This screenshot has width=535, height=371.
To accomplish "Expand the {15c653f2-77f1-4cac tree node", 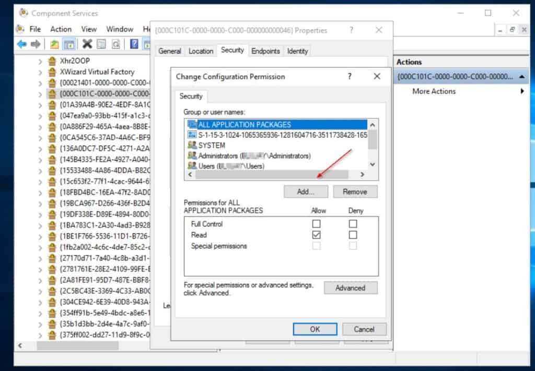I will (x=40, y=182).
